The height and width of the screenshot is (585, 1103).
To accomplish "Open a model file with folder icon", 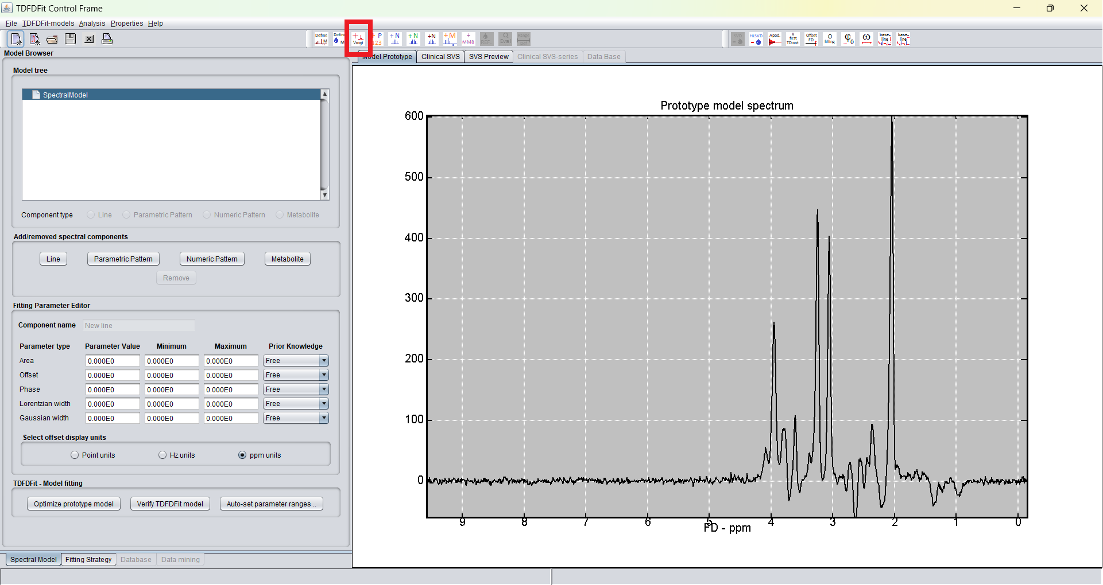I will [x=52, y=39].
